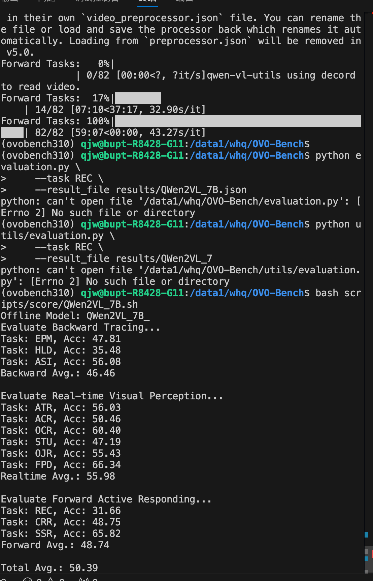Image resolution: width=373 pixels, height=581 pixels.
Task: Click the video_preprocessor.json filename in the warning
Action: [x=152, y=18]
